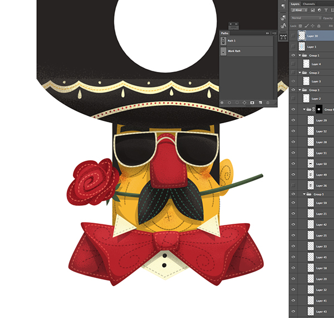Click the lock all icon
The width and height of the screenshot is (334, 318).
click(x=318, y=26)
